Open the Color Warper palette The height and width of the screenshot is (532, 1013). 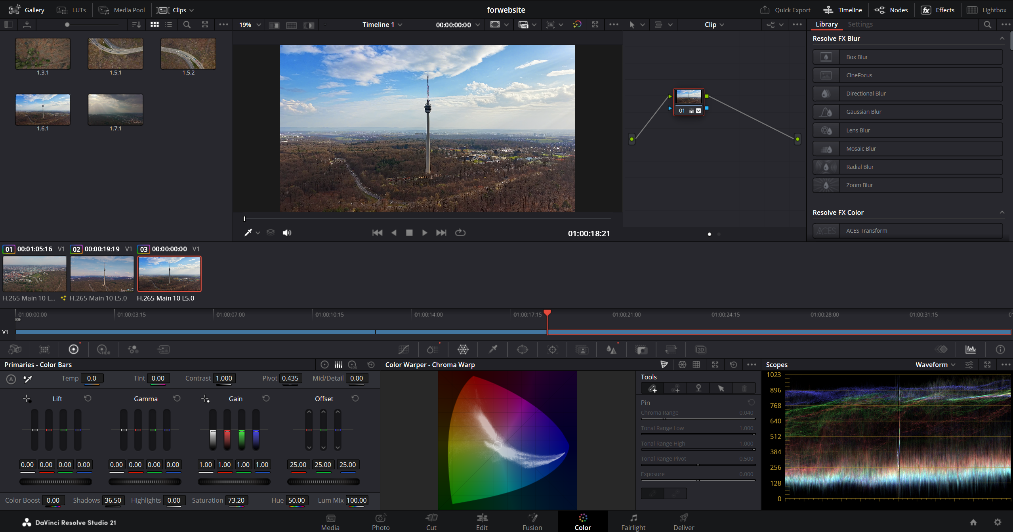point(463,349)
